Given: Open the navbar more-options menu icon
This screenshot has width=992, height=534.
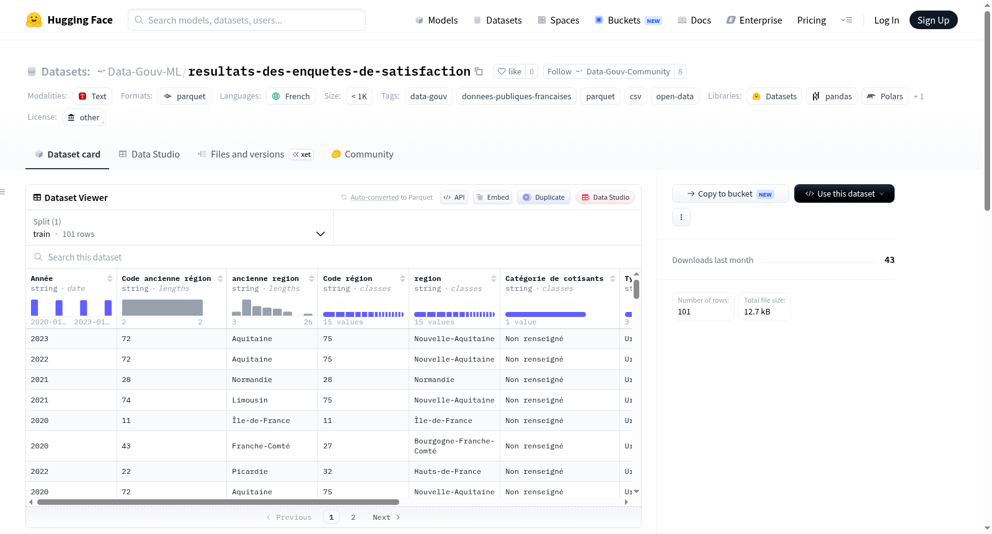Looking at the screenshot, I should pyautogui.click(x=846, y=20).
